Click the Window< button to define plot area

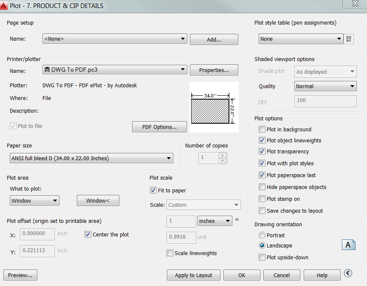pos(98,200)
